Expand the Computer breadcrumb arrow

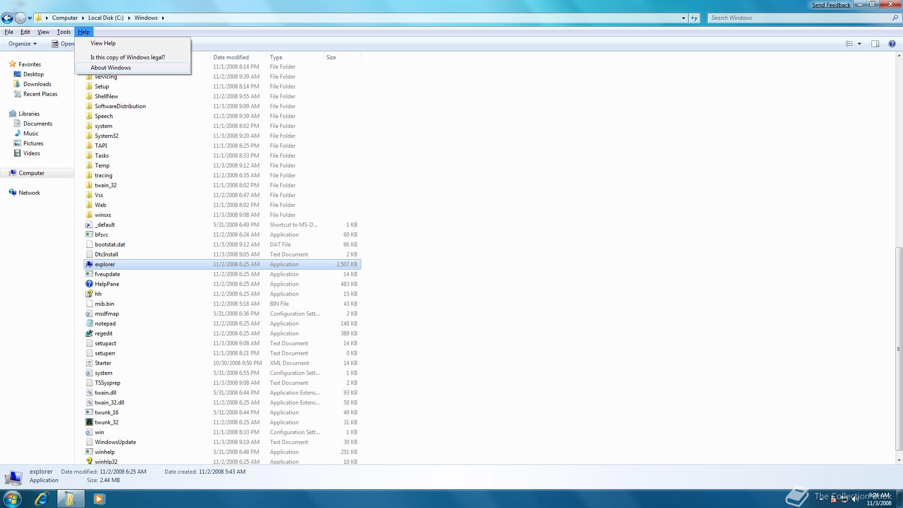click(83, 18)
